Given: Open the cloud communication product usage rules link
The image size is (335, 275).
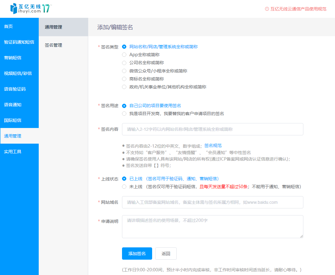Looking at the screenshot, I should tap(298, 9).
